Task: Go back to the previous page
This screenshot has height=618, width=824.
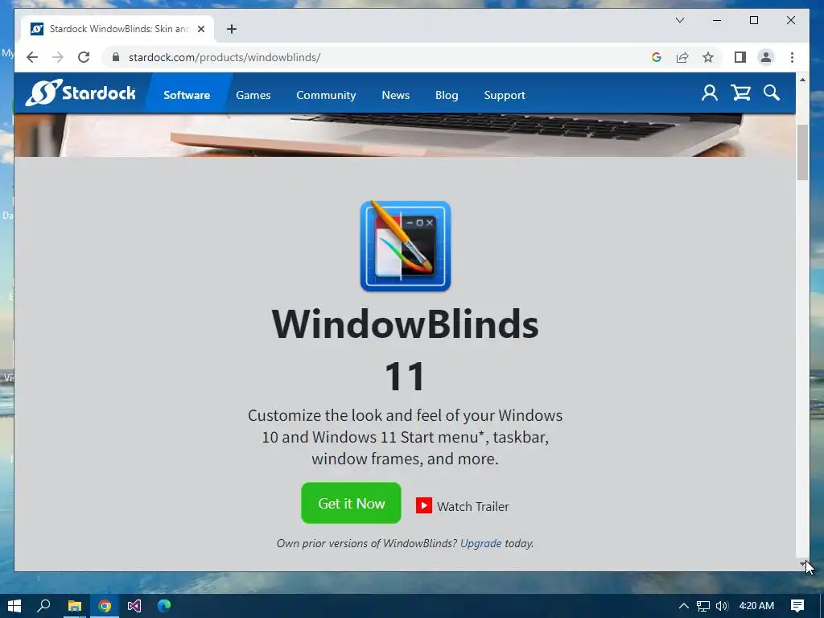Action: pos(32,57)
